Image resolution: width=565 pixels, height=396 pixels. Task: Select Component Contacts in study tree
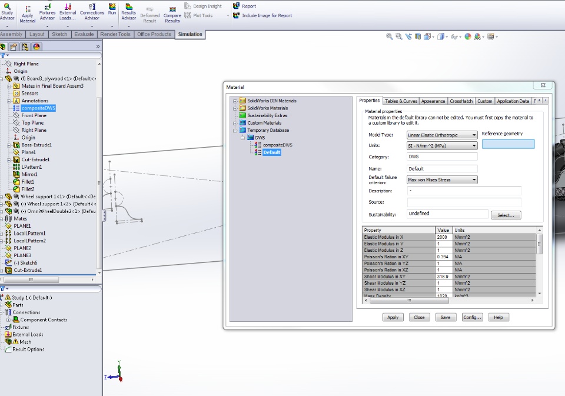click(44, 320)
